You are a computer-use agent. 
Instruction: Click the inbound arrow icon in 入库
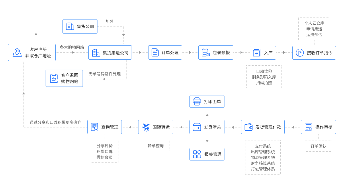click(256, 53)
